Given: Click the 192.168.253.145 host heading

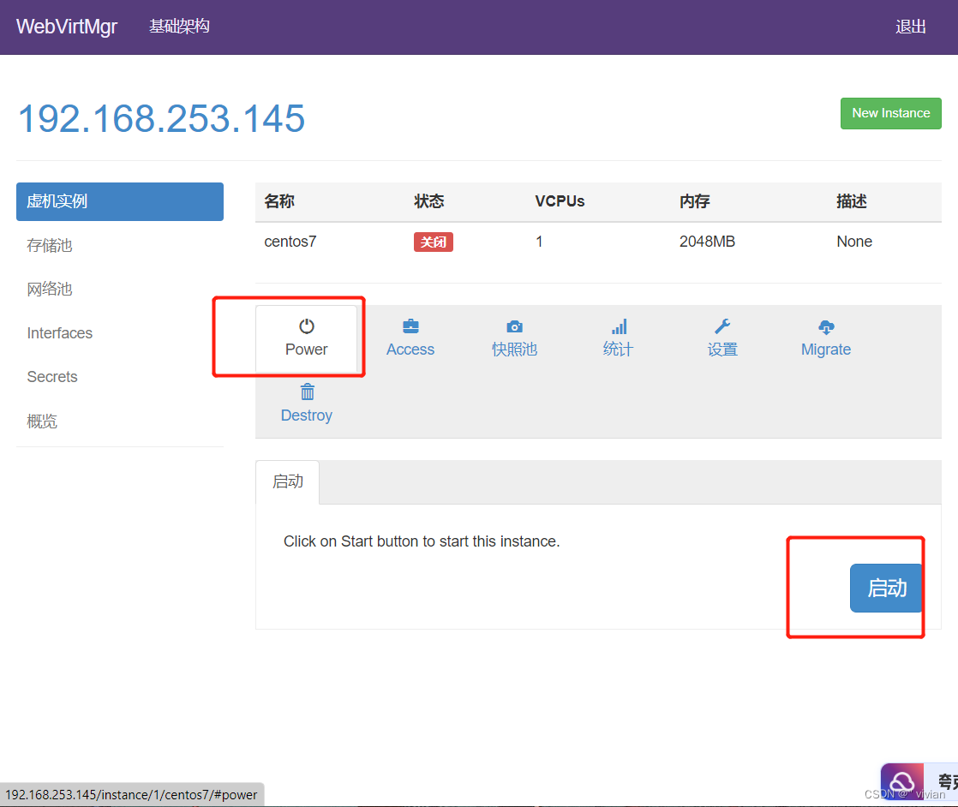Looking at the screenshot, I should click(161, 118).
